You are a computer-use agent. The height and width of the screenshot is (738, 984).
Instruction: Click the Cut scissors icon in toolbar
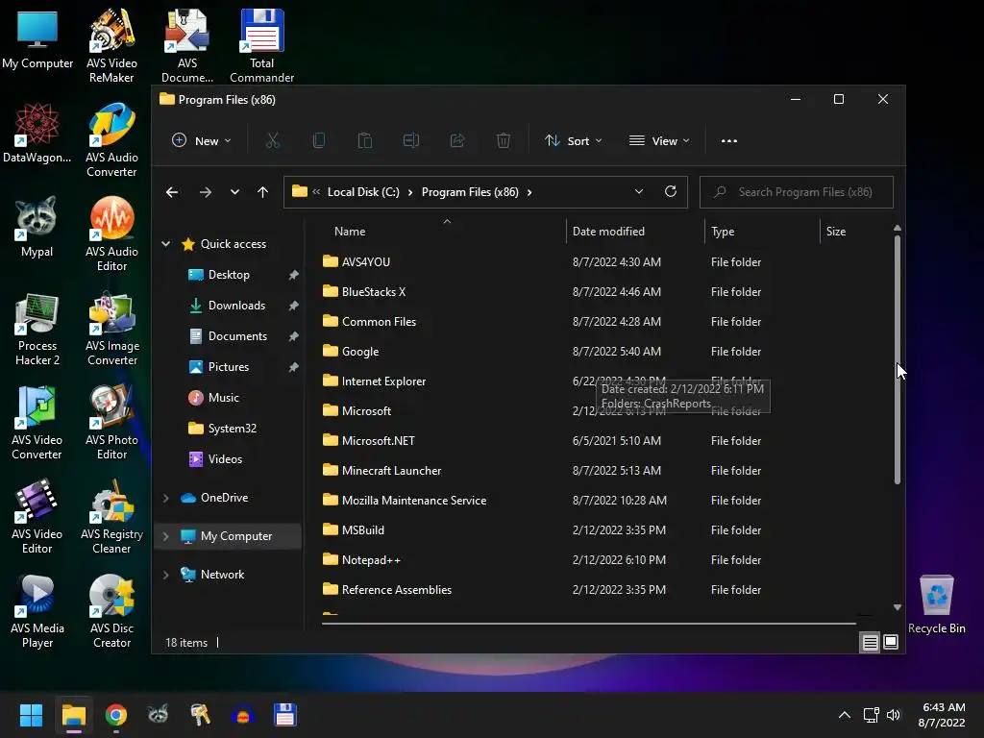272,140
